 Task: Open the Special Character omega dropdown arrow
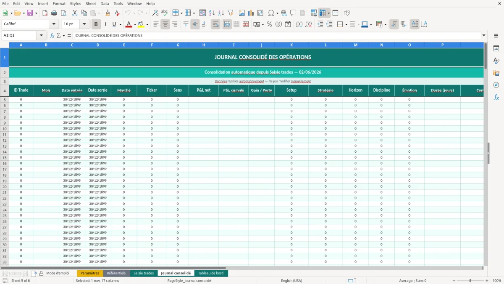pyautogui.click(x=277, y=13)
